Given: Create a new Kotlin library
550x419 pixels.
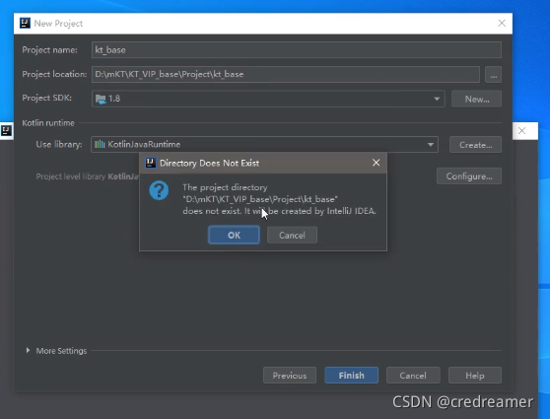Looking at the screenshot, I should (x=475, y=145).
